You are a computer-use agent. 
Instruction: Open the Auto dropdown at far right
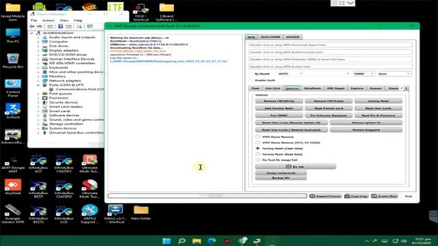394,74
